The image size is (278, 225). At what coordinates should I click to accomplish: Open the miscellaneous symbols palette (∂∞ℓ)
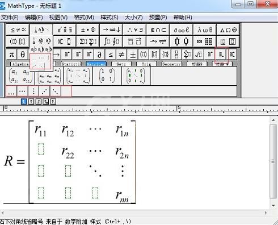point(182,30)
